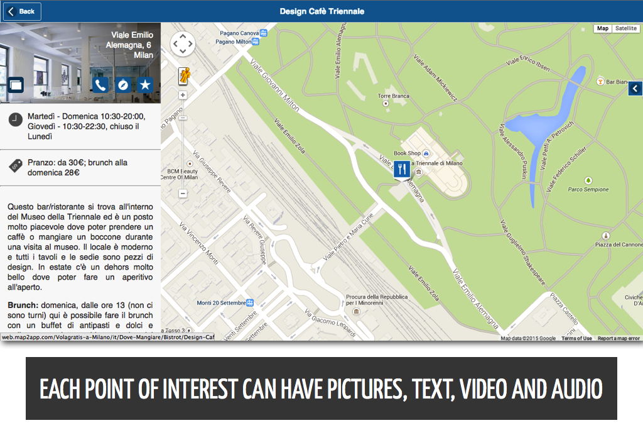Click the BCM Beauty Centre marker

(190, 164)
